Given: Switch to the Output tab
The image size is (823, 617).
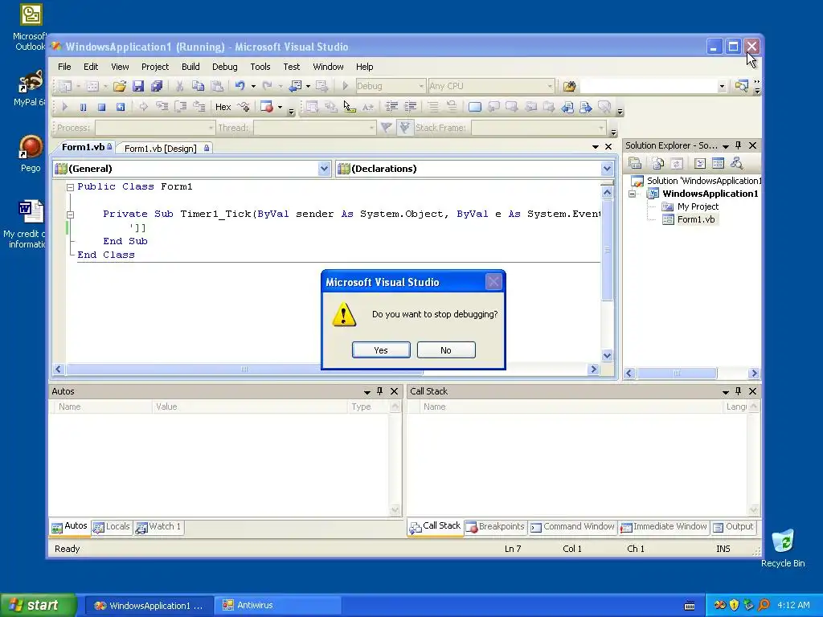Looking at the screenshot, I should [x=733, y=527].
